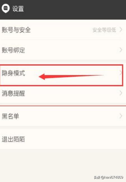Tap the chevron next to 消息提醒
126x182 pixels.
click(x=121, y=93)
